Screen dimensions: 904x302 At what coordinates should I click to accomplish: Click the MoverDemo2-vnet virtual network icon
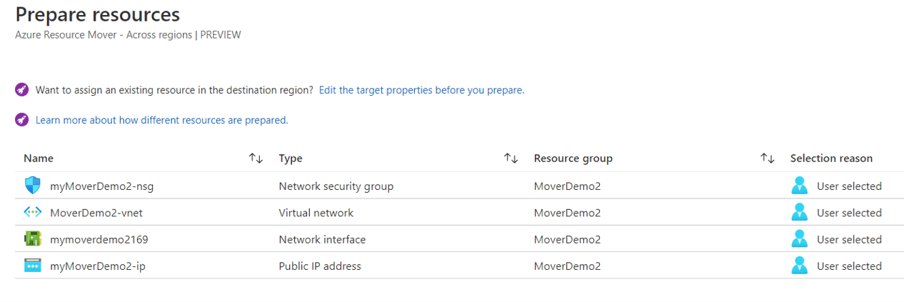tap(33, 212)
